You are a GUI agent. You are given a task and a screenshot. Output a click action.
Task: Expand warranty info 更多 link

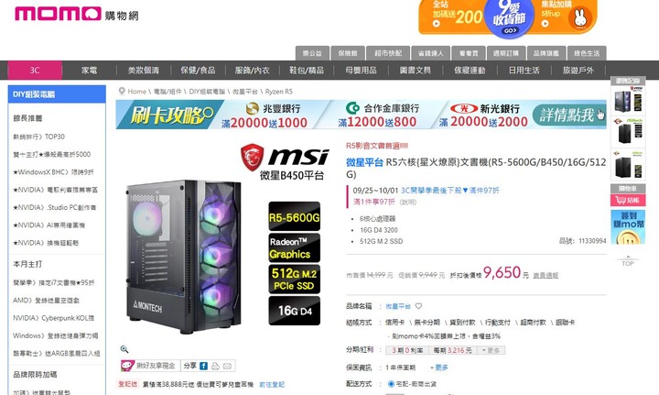(439, 368)
